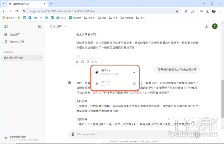Open the 會議用 bookmark folder
The height and width of the screenshot is (144, 224).
coord(89,18)
